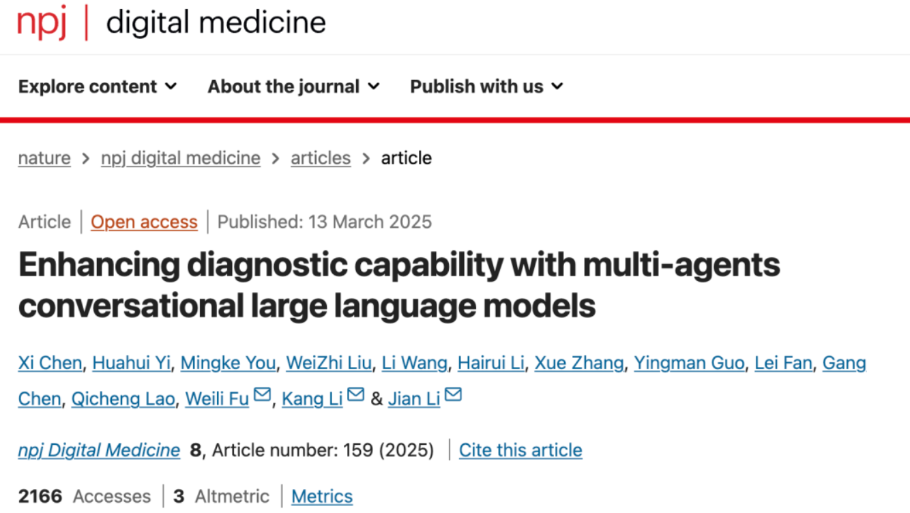Navigate to articles breadcrumb
The image size is (910, 513).
(x=321, y=158)
